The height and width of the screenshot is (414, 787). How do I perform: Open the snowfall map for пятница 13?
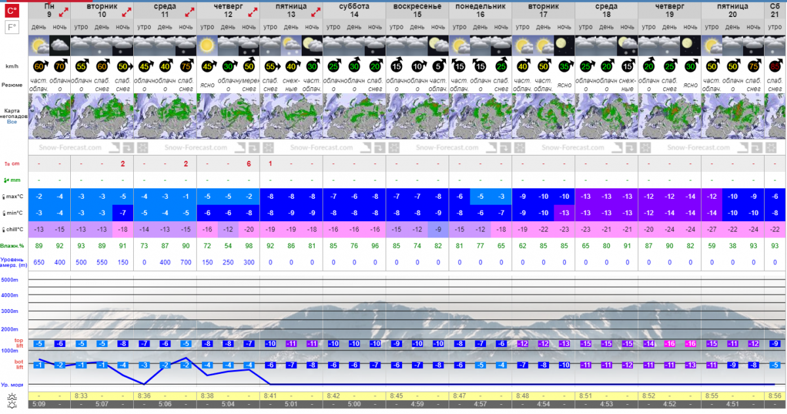click(x=291, y=115)
